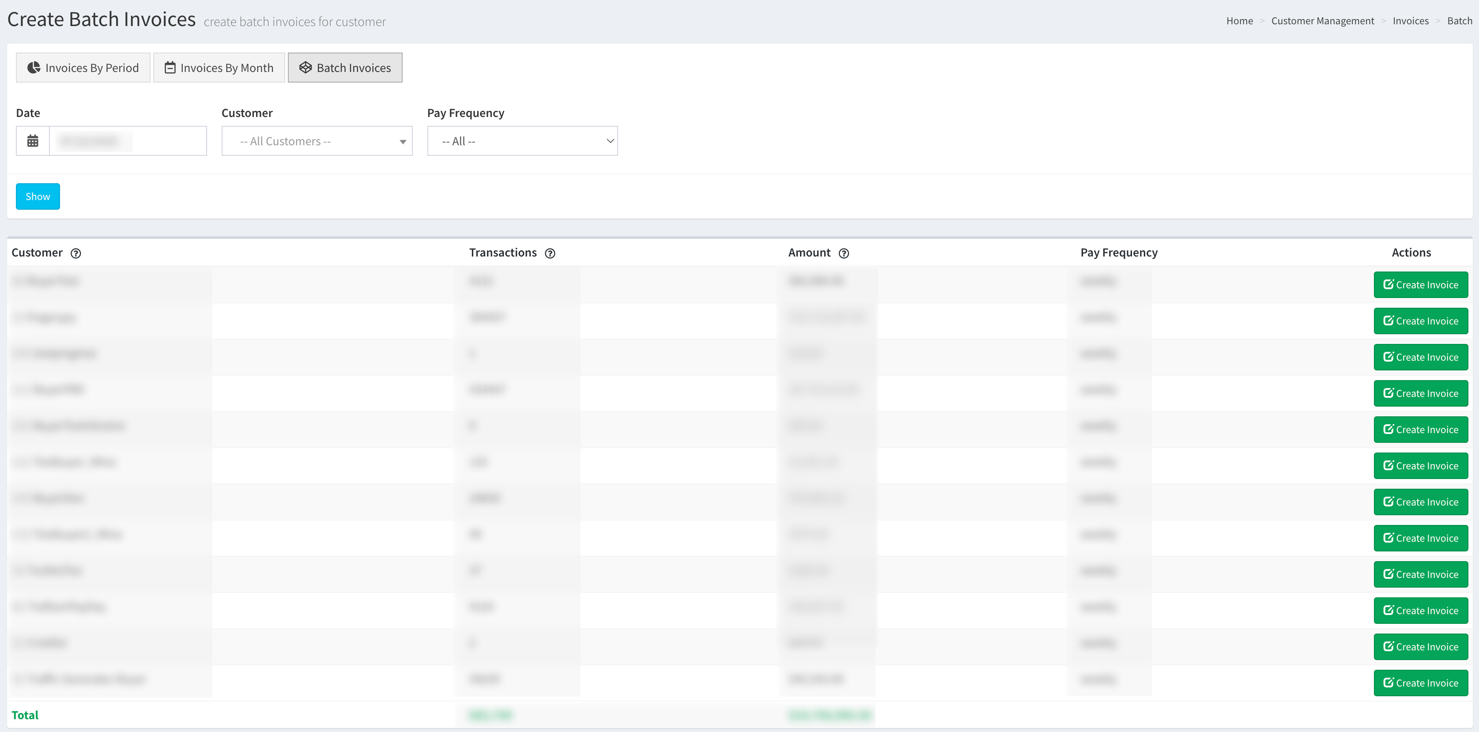Click the calendar icon inside Invoices By Month tab

(170, 67)
